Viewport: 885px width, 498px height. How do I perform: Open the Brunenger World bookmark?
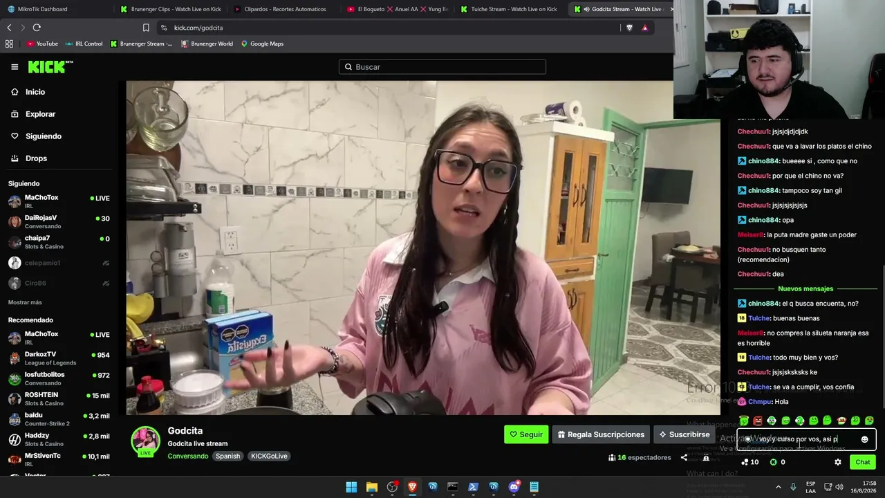tap(207, 44)
